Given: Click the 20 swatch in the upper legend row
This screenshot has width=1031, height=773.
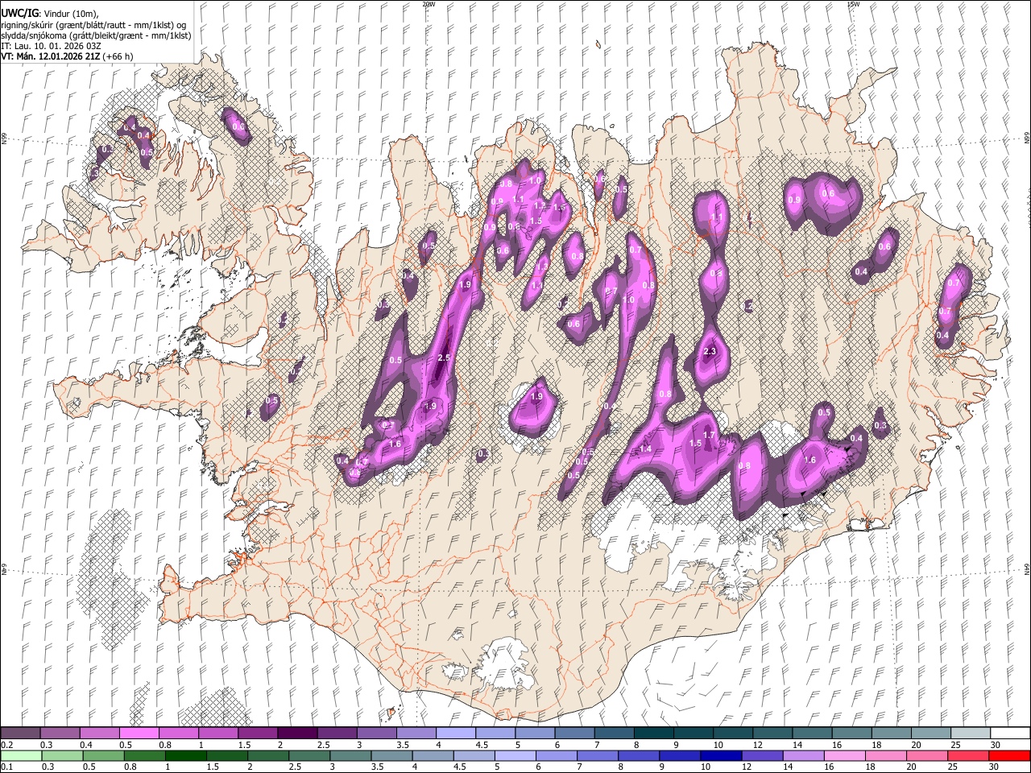Looking at the screenshot, I should click(x=930, y=734).
